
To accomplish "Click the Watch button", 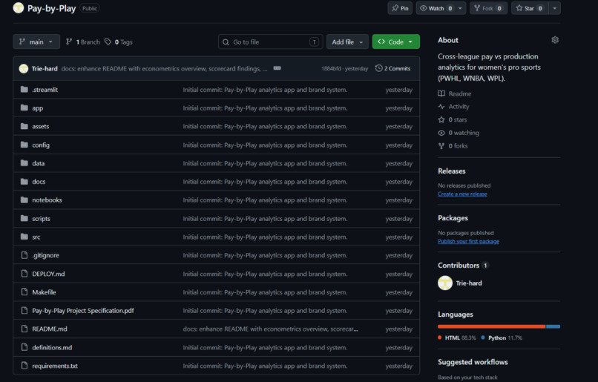I will tap(436, 8).
